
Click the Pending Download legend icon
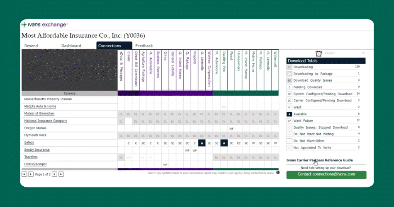click(x=289, y=87)
